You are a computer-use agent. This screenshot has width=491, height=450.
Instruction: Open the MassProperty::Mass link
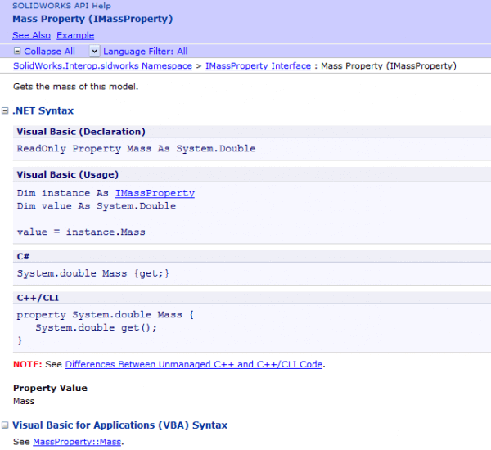(x=77, y=442)
